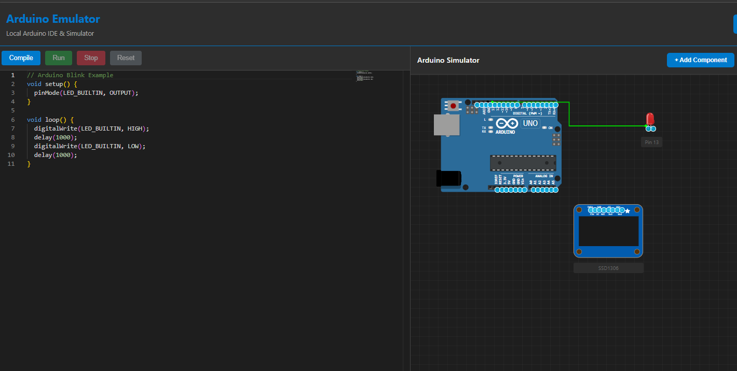The image size is (737, 371).
Task: Click the Arduino infinity logo on the board
Action: pyautogui.click(x=507, y=123)
